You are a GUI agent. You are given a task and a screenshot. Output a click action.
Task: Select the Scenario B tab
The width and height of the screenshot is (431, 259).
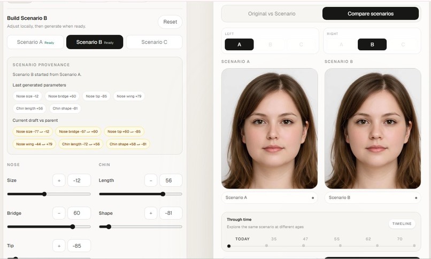click(95, 42)
